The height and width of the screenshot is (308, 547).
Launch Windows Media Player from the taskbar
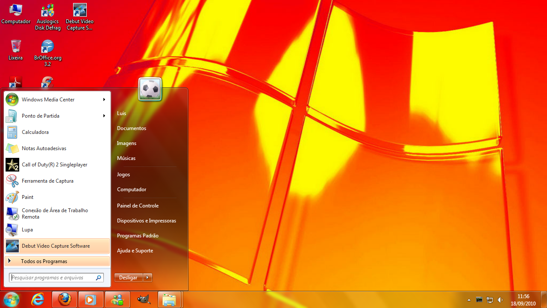[91, 299]
